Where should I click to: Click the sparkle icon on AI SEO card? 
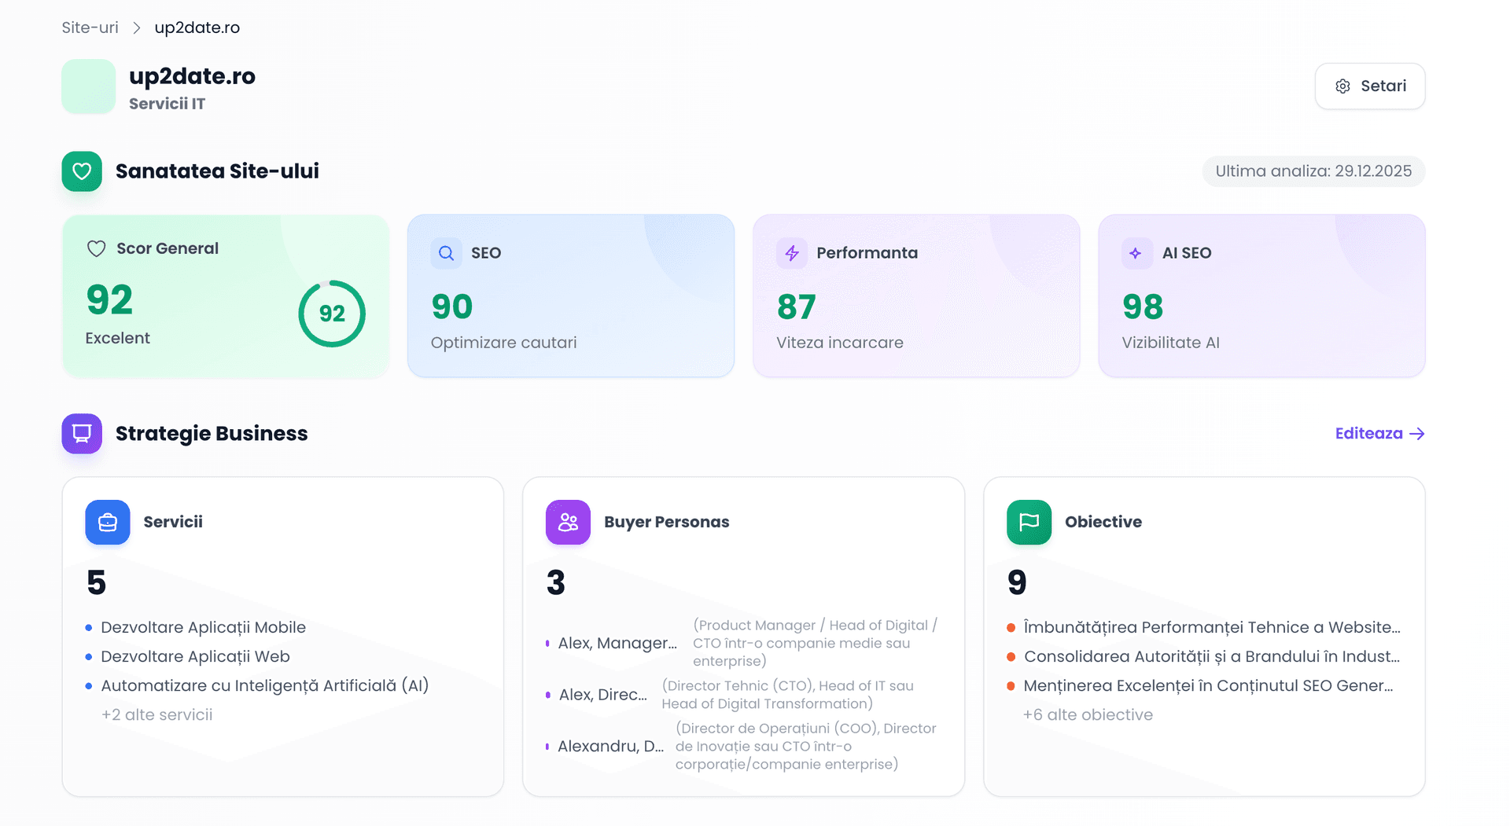tap(1136, 253)
